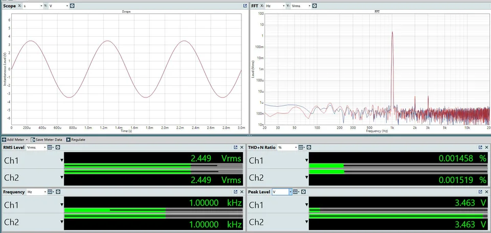
Task: Open Frequency meter display format icon
Action: pos(51,192)
